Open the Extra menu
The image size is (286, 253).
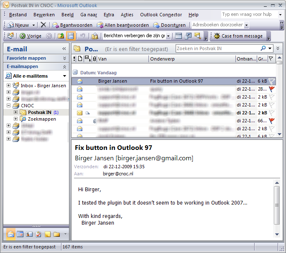[x=109, y=15]
